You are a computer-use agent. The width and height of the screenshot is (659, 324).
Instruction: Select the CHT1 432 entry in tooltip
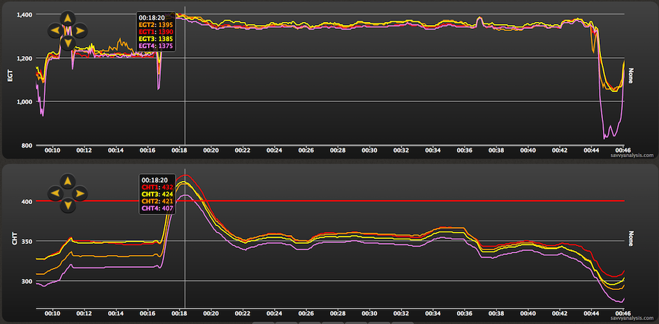coord(157,187)
